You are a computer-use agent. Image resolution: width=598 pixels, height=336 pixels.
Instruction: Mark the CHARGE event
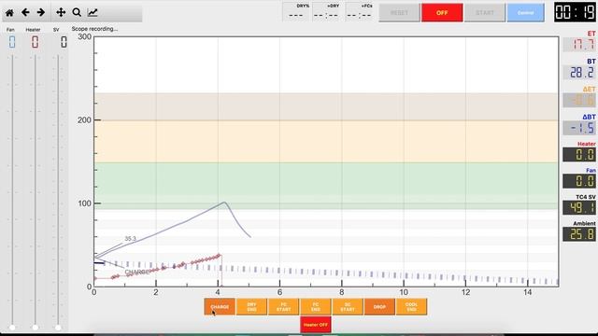pos(220,307)
